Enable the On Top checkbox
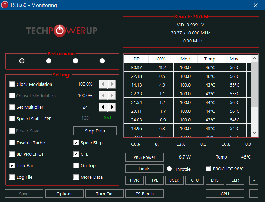The width and height of the screenshot is (265, 202). coord(76,165)
